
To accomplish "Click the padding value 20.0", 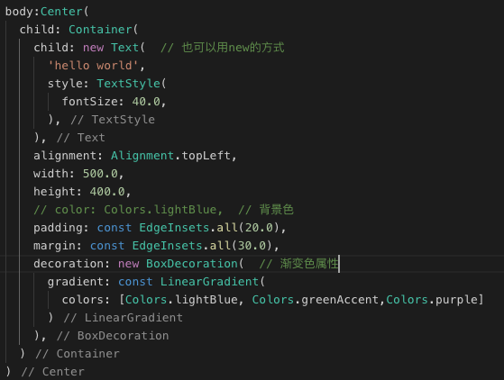I will click(259, 228).
